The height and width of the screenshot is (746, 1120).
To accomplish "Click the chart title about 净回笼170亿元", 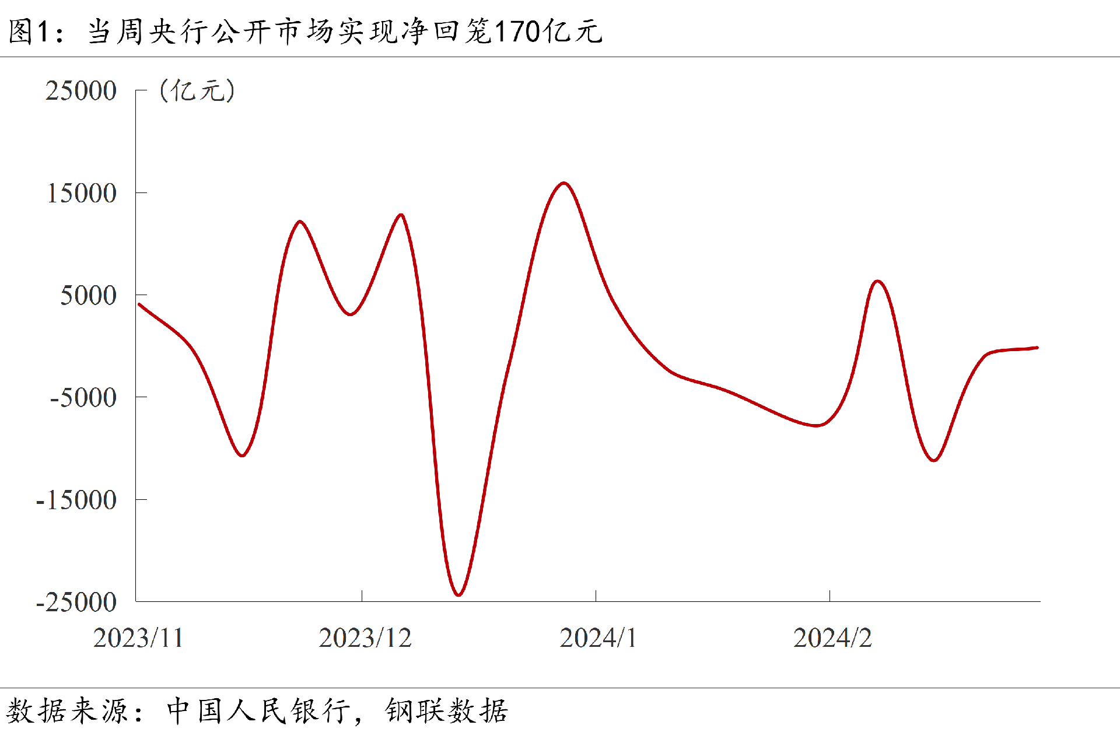I will coord(306,31).
